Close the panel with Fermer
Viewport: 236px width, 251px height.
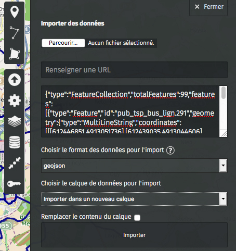pyautogui.click(x=208, y=7)
